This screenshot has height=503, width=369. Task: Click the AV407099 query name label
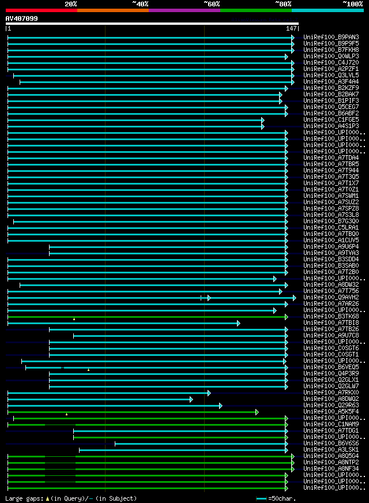pos(21,18)
